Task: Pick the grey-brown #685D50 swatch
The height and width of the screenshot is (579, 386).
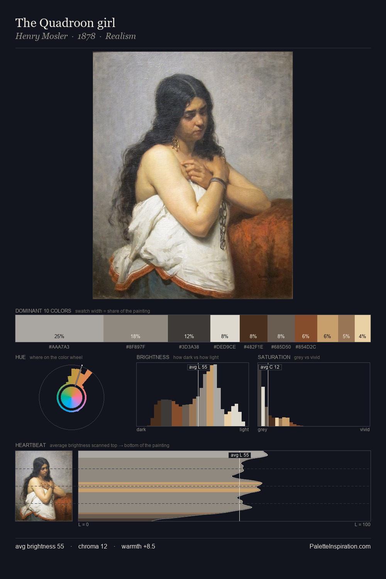Action: click(281, 328)
